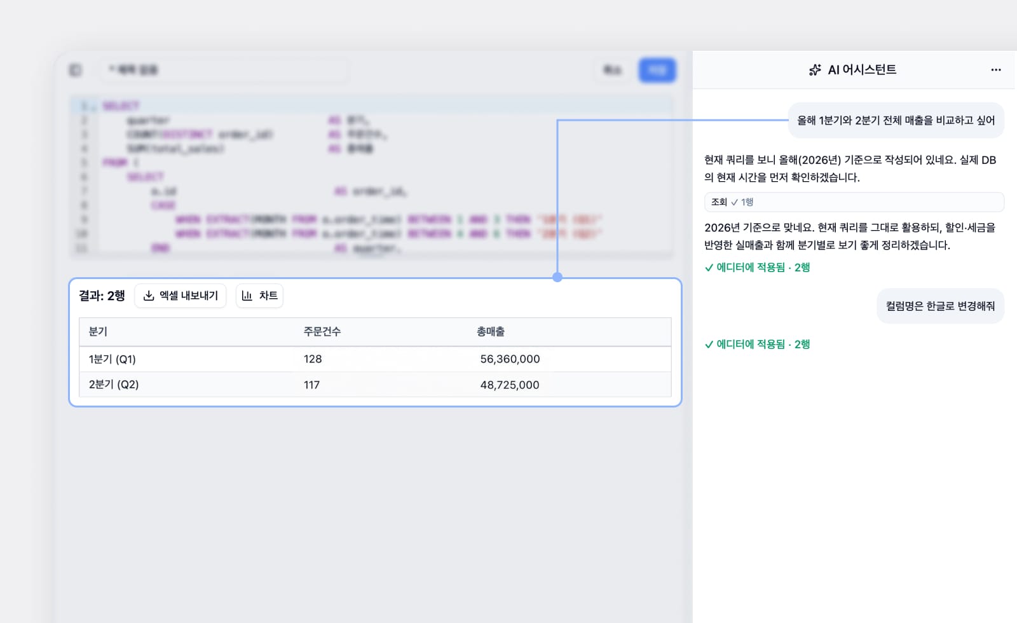
Task: Click the user message about 1분기와 2분기 매출
Action: click(896, 120)
